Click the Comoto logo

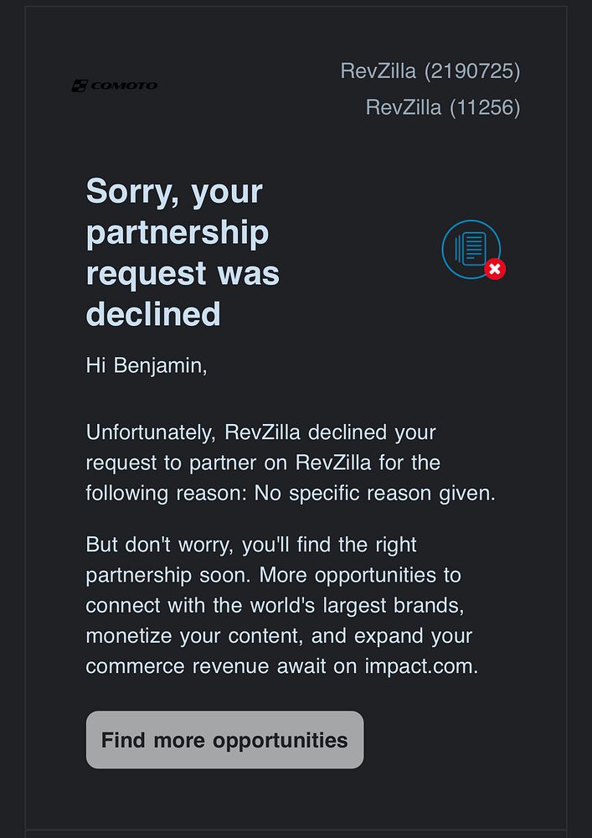coord(115,85)
